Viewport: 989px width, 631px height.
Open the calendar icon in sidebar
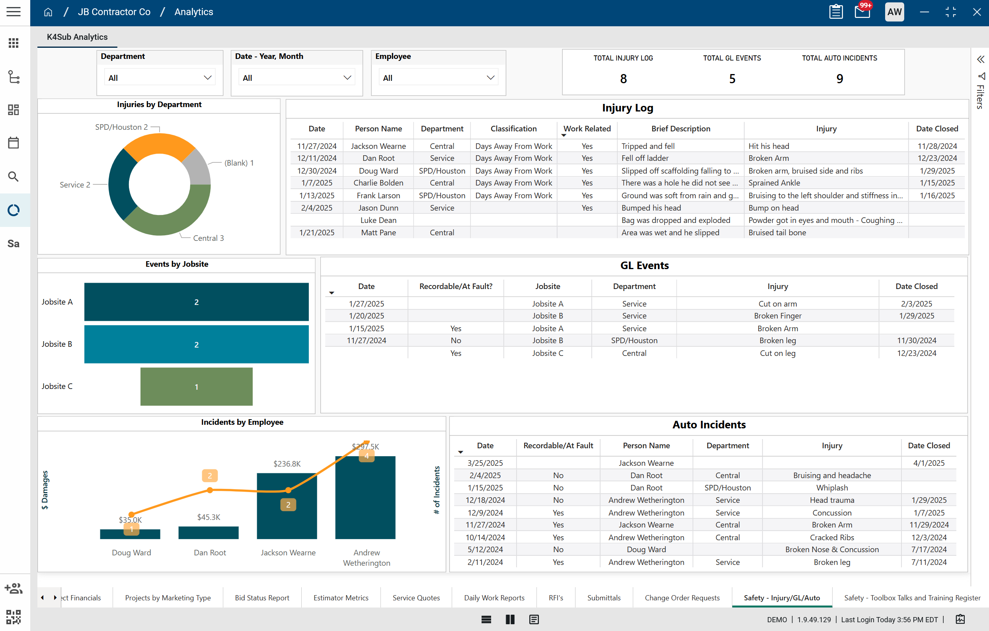[x=13, y=143]
